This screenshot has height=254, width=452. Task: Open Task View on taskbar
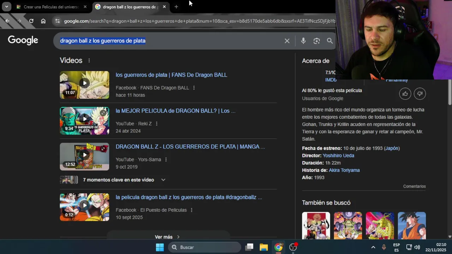(x=249, y=247)
